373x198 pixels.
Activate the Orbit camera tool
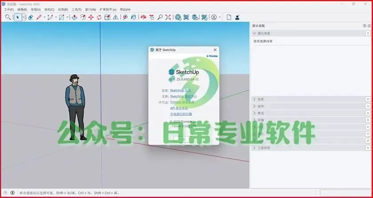pyautogui.click(x=143, y=17)
